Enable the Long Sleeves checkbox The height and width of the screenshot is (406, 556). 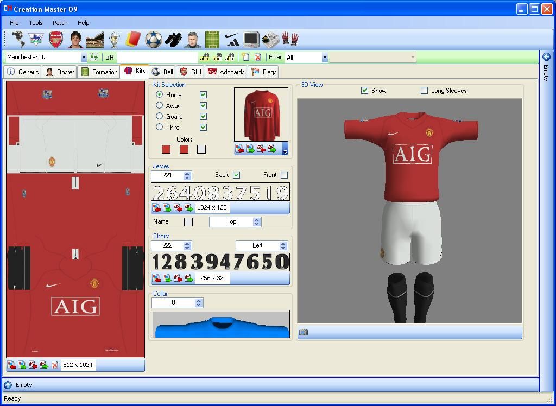click(424, 91)
